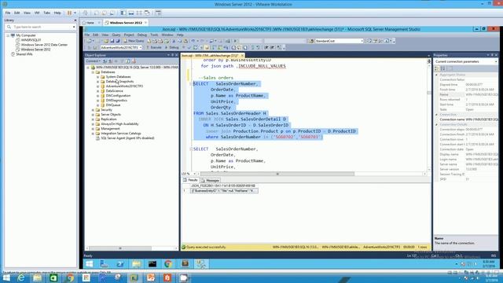The height and width of the screenshot is (283, 503).
Task: Click the guest Windows Start button in VM taskbar
Action: (x=89, y=264)
